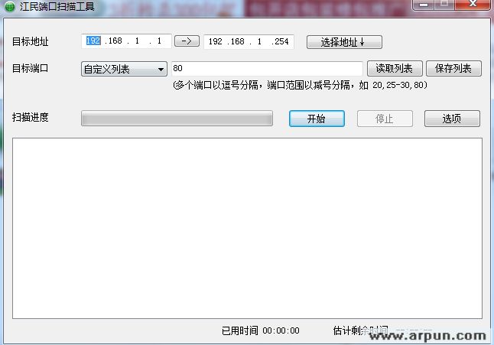This screenshot has height=345, width=494.
Task: Minimize the port scanner window
Action: (x=423, y=4)
